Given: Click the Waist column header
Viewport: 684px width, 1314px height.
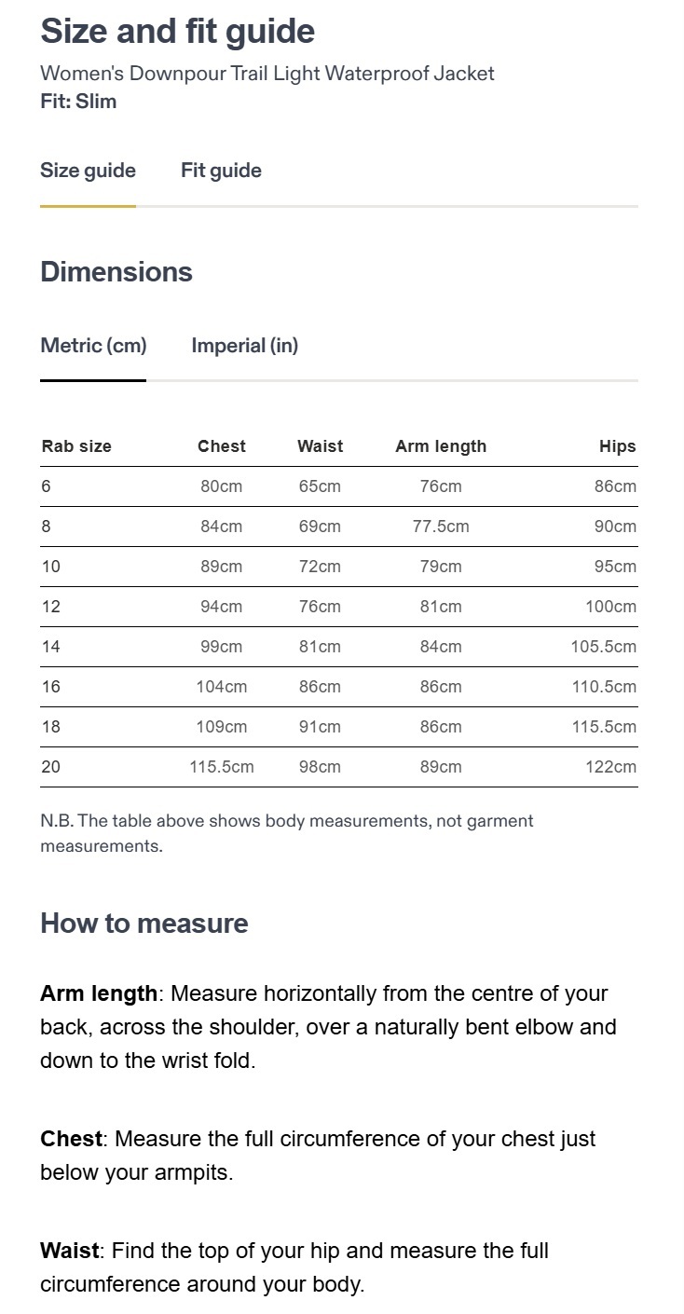Looking at the screenshot, I should pyautogui.click(x=320, y=446).
